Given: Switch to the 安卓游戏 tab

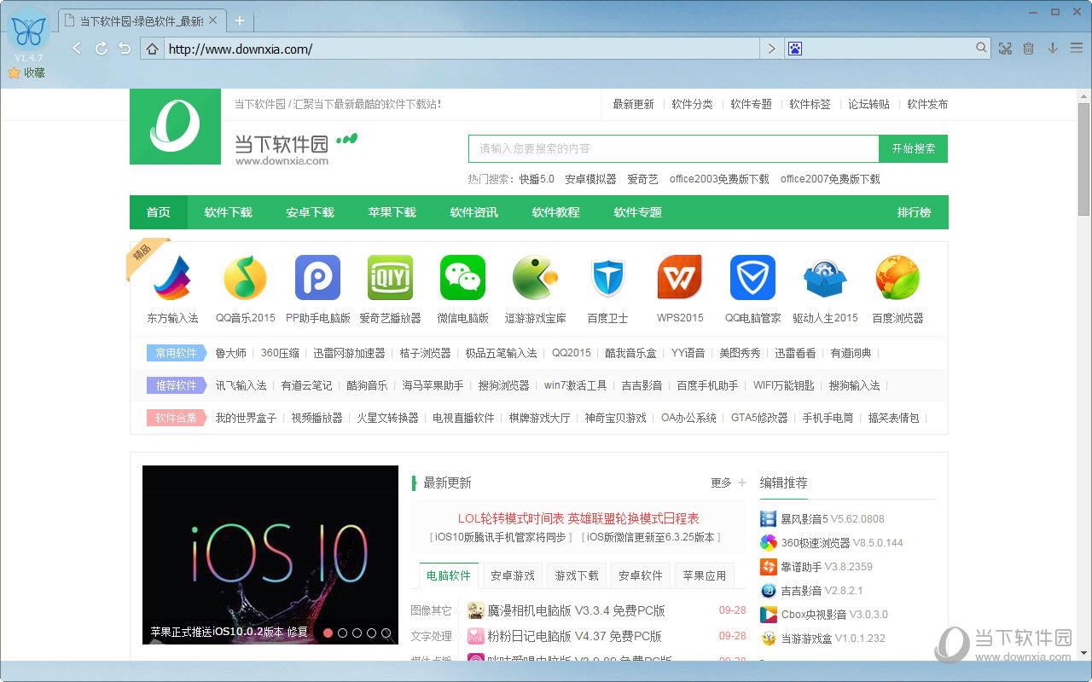Looking at the screenshot, I should coord(513,575).
